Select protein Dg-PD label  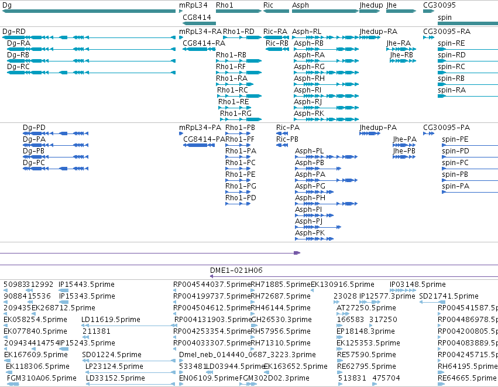coord(34,128)
